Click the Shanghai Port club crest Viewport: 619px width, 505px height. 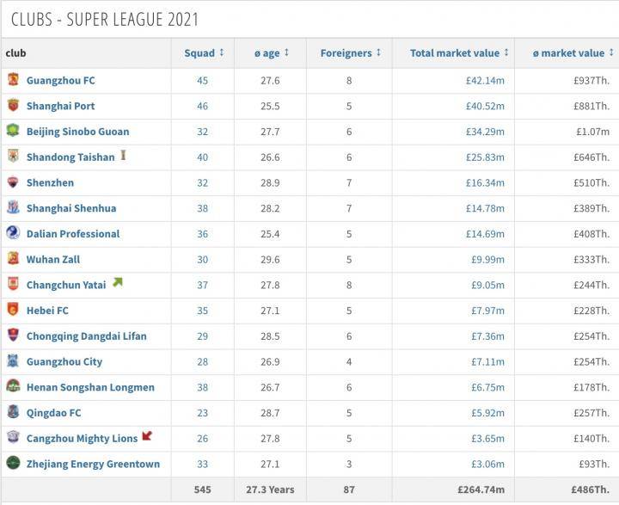(x=13, y=106)
